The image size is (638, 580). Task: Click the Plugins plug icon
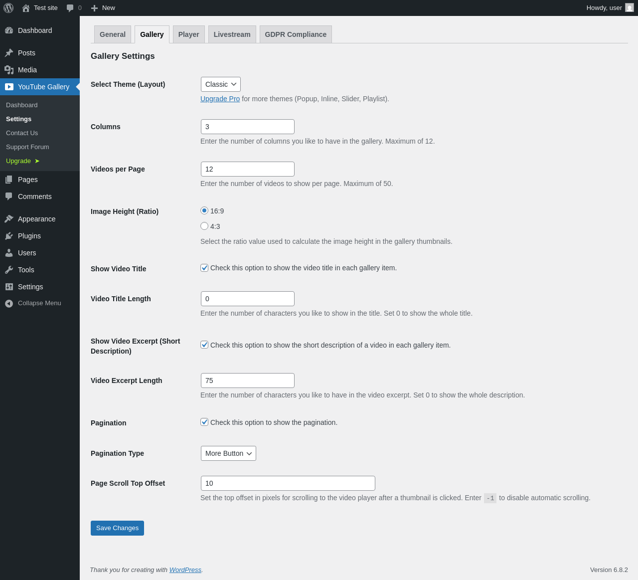click(x=9, y=236)
